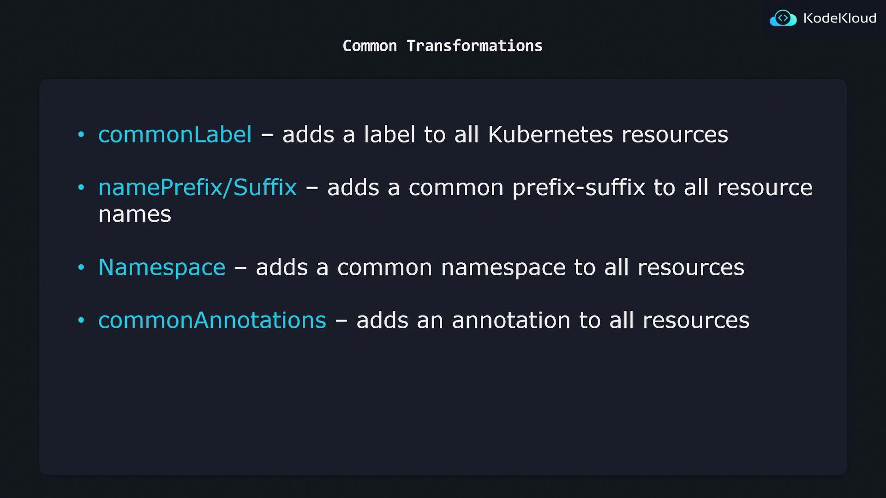Click the commonAnnotations highlighted term

tap(212, 320)
